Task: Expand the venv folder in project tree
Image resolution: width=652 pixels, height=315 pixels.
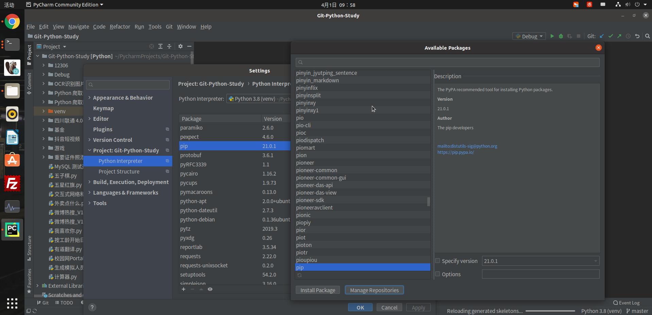Action: point(44,111)
